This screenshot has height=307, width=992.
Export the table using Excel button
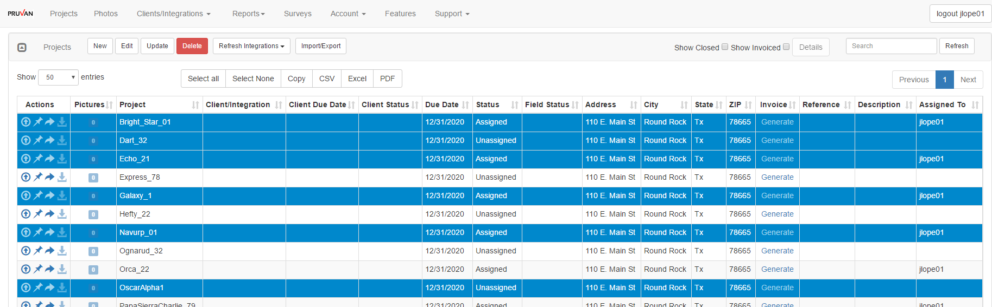click(x=357, y=79)
